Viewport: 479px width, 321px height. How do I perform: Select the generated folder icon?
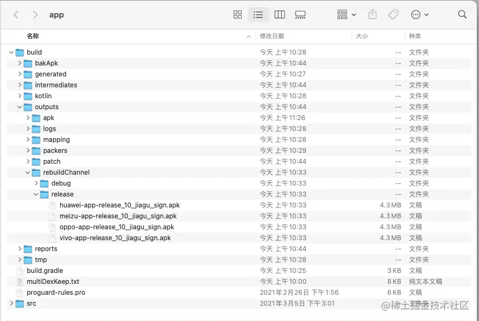pyautogui.click(x=28, y=74)
